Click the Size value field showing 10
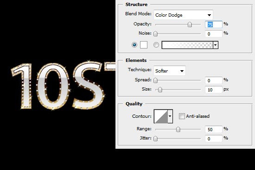The image size is (255, 170). pos(214,90)
